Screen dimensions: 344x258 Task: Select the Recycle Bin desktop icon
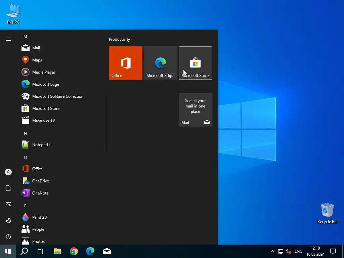327,213
